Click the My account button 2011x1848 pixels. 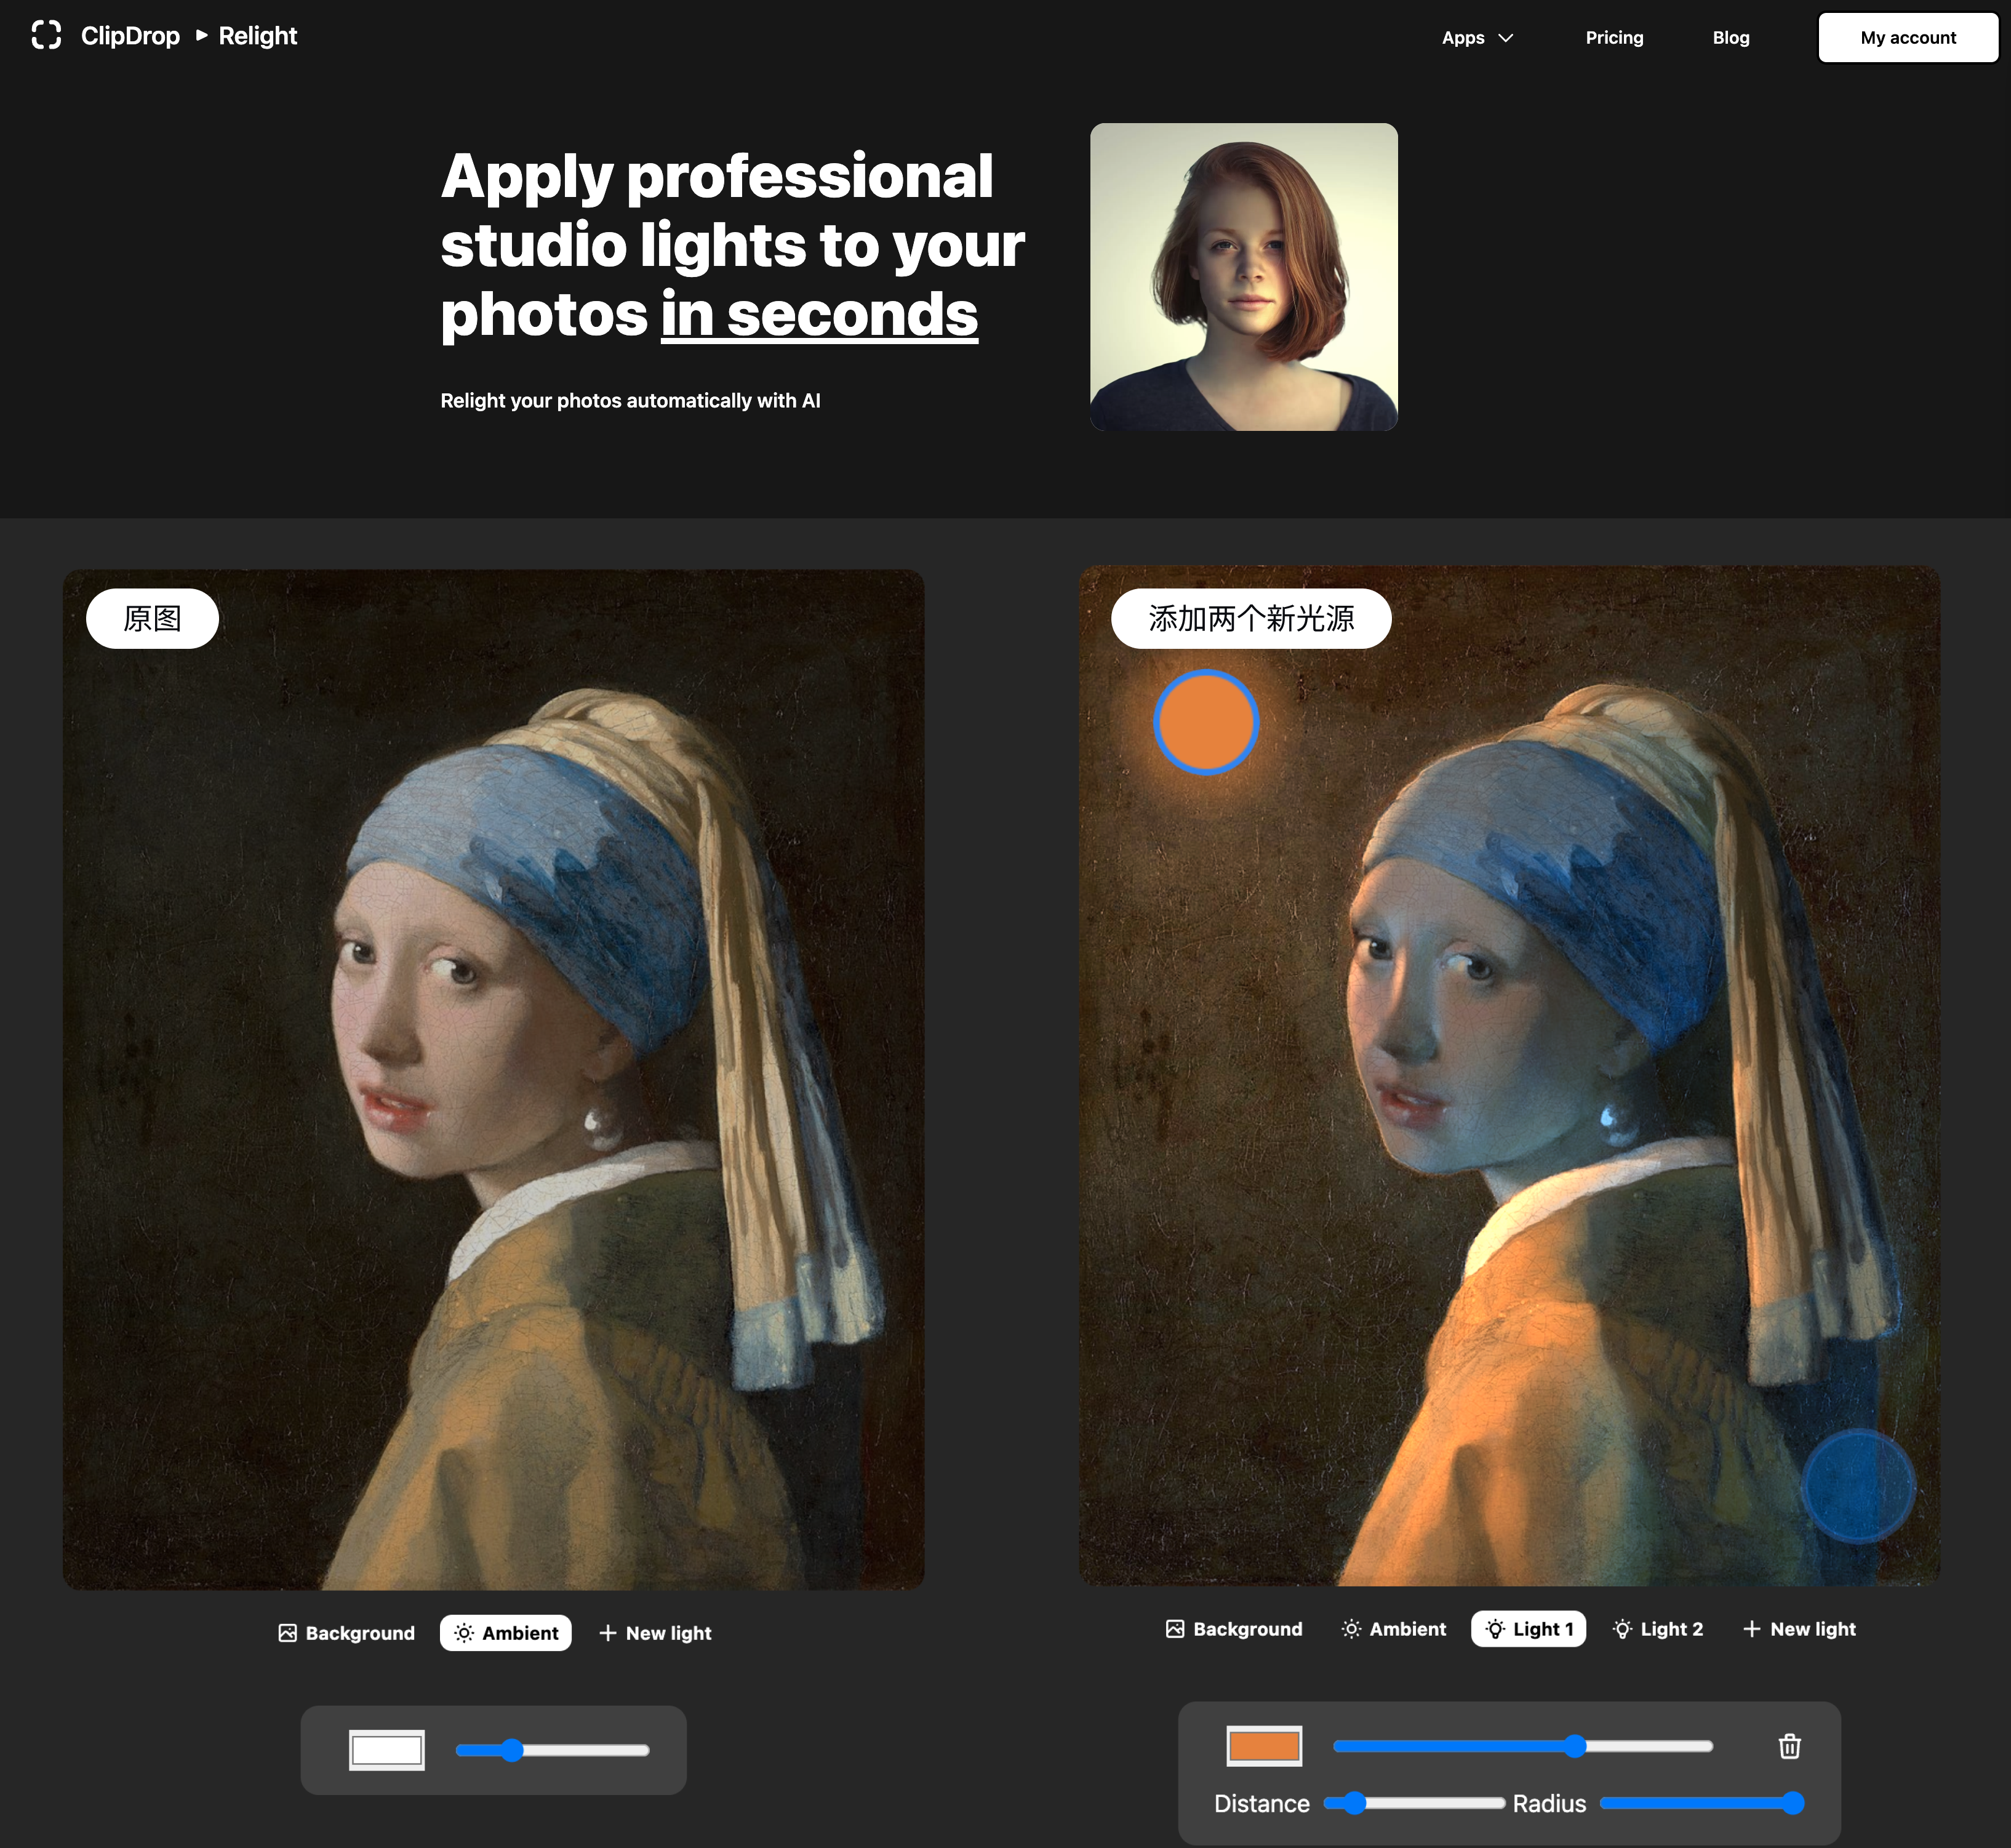tap(1907, 38)
